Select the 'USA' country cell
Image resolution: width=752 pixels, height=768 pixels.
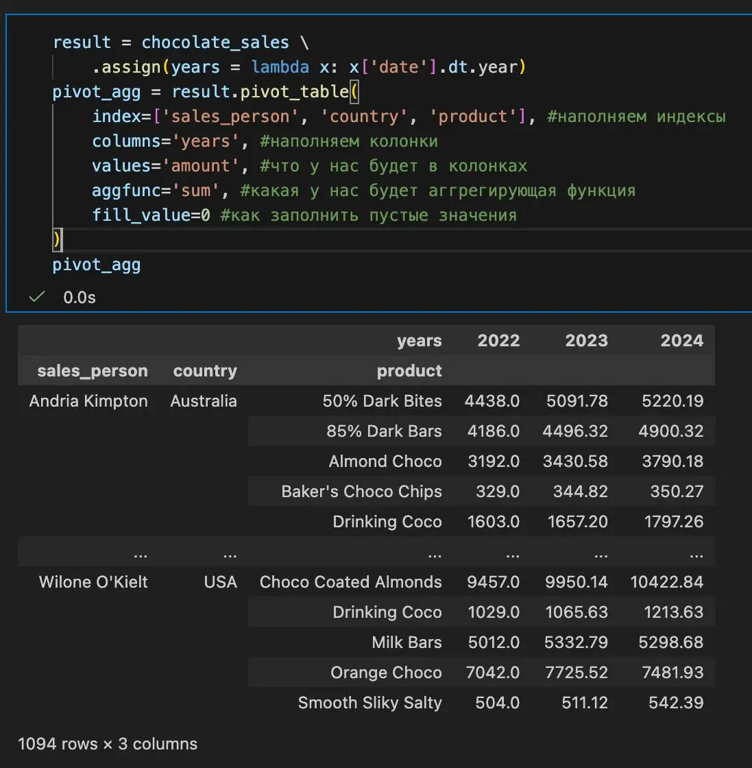coord(220,582)
